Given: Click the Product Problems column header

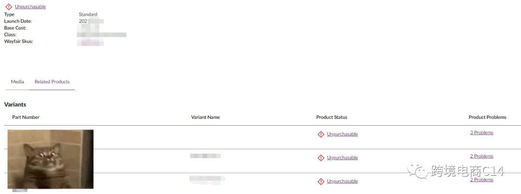Looking at the screenshot, I should click(x=487, y=117).
